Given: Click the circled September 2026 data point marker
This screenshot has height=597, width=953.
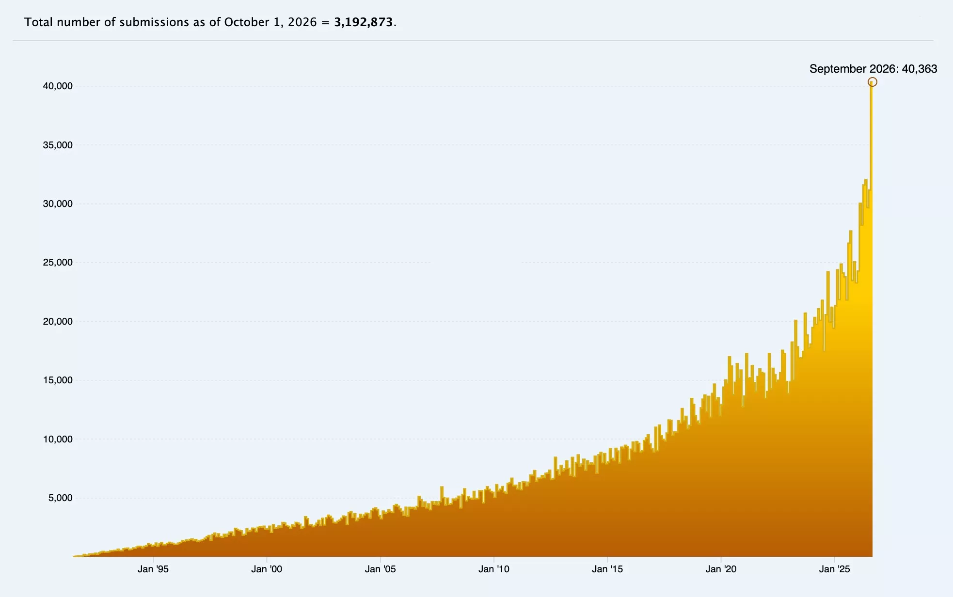Looking at the screenshot, I should tap(872, 82).
